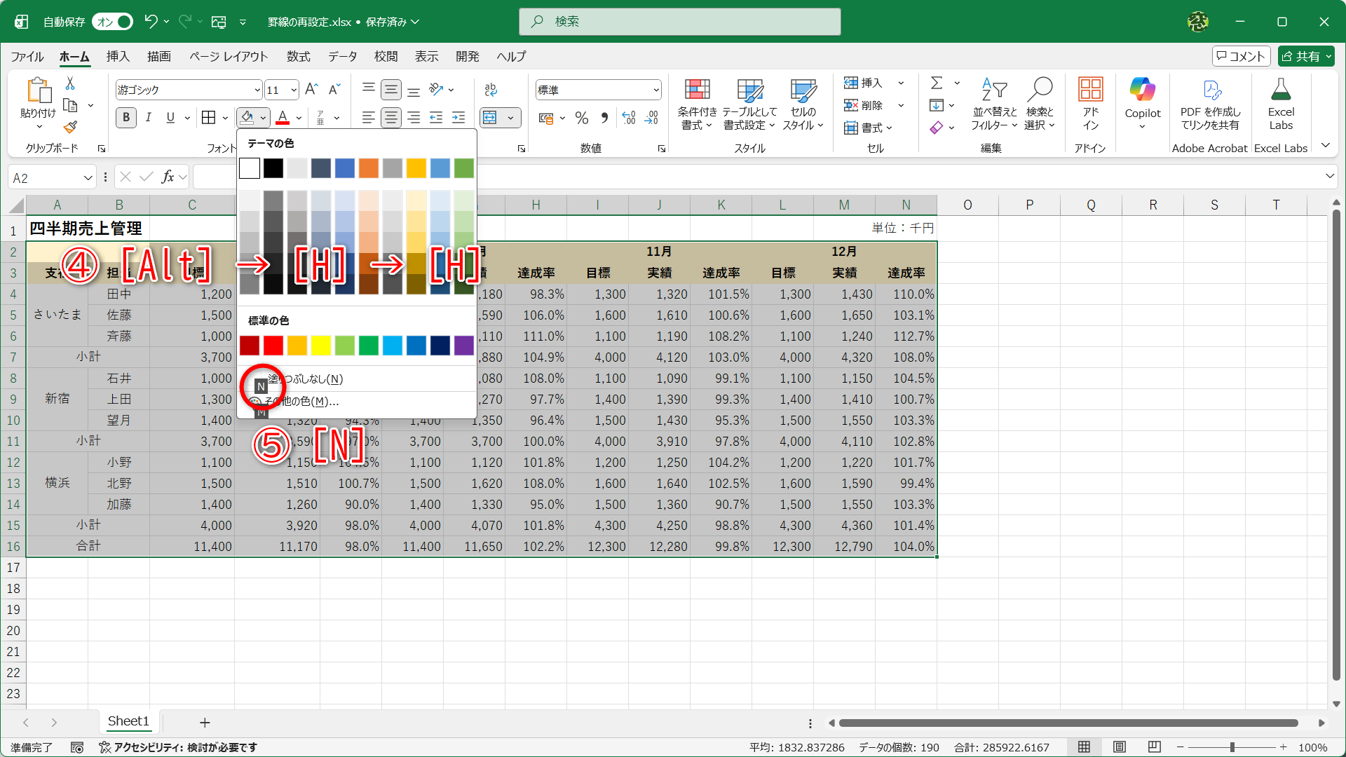The height and width of the screenshot is (757, 1346).
Task: Select the セルのスタイル icon
Action: 803,104
